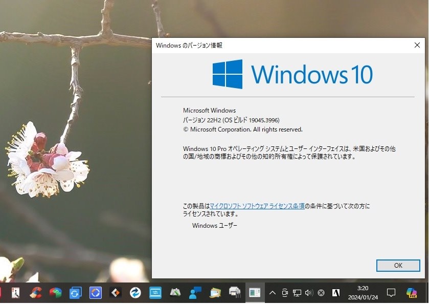This screenshot has width=429, height=304.
Task: Open the red-green pie chart taskbar icon
Action: point(56,293)
